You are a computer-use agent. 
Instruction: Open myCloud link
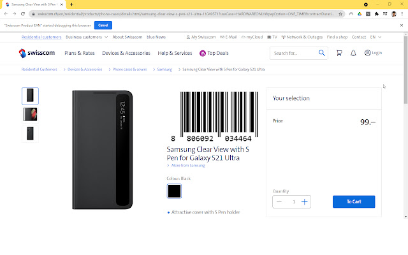pyautogui.click(x=252, y=37)
